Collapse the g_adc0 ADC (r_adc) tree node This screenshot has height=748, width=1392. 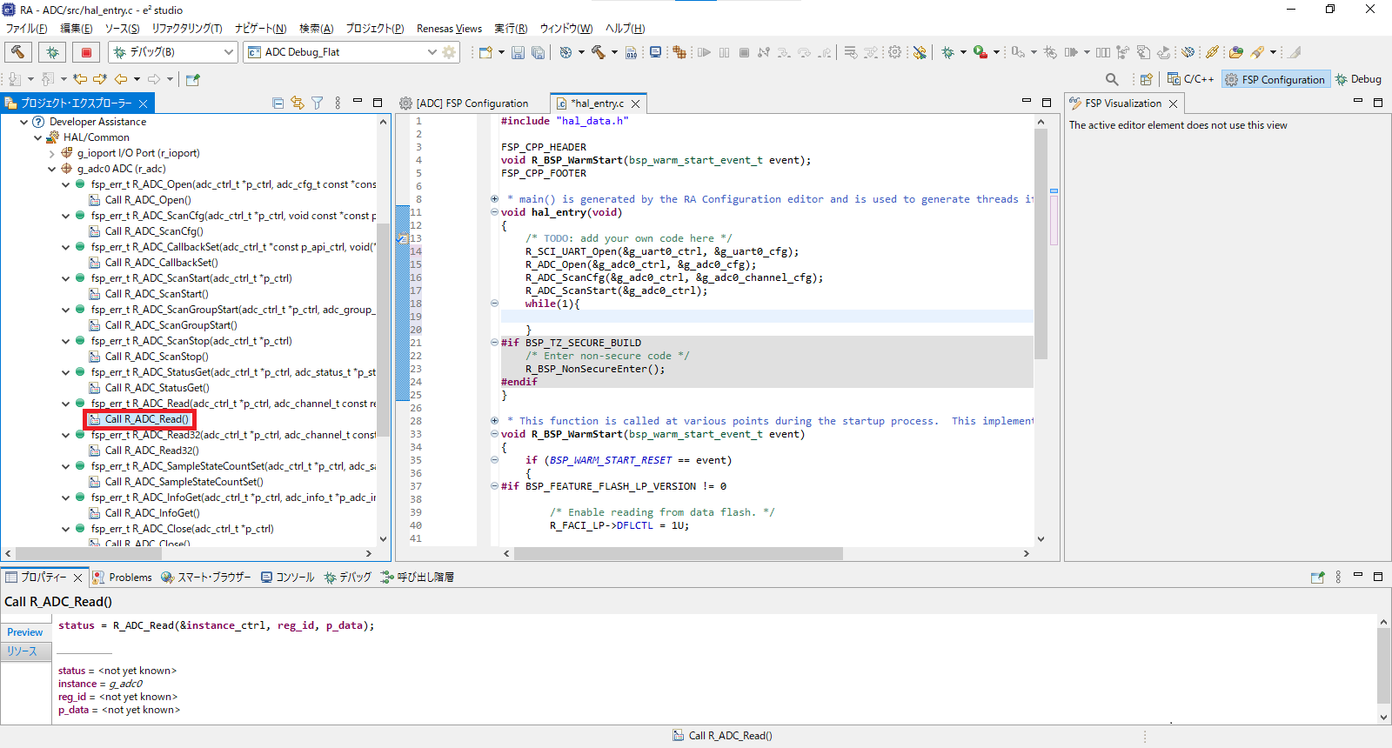click(x=52, y=169)
